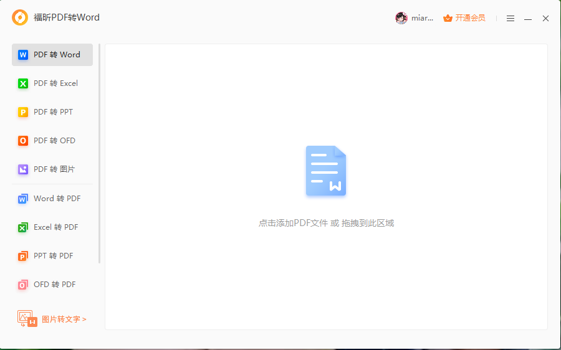Click the pink OFD 转 PDF icon
Image resolution: width=561 pixels, height=350 pixels.
pos(23,284)
